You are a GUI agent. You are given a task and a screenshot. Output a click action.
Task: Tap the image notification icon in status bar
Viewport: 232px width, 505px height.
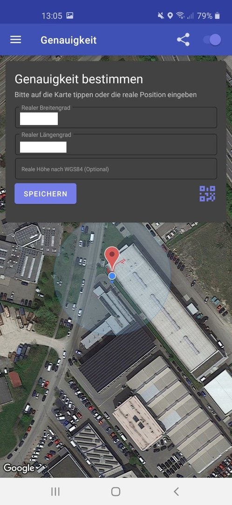click(69, 15)
